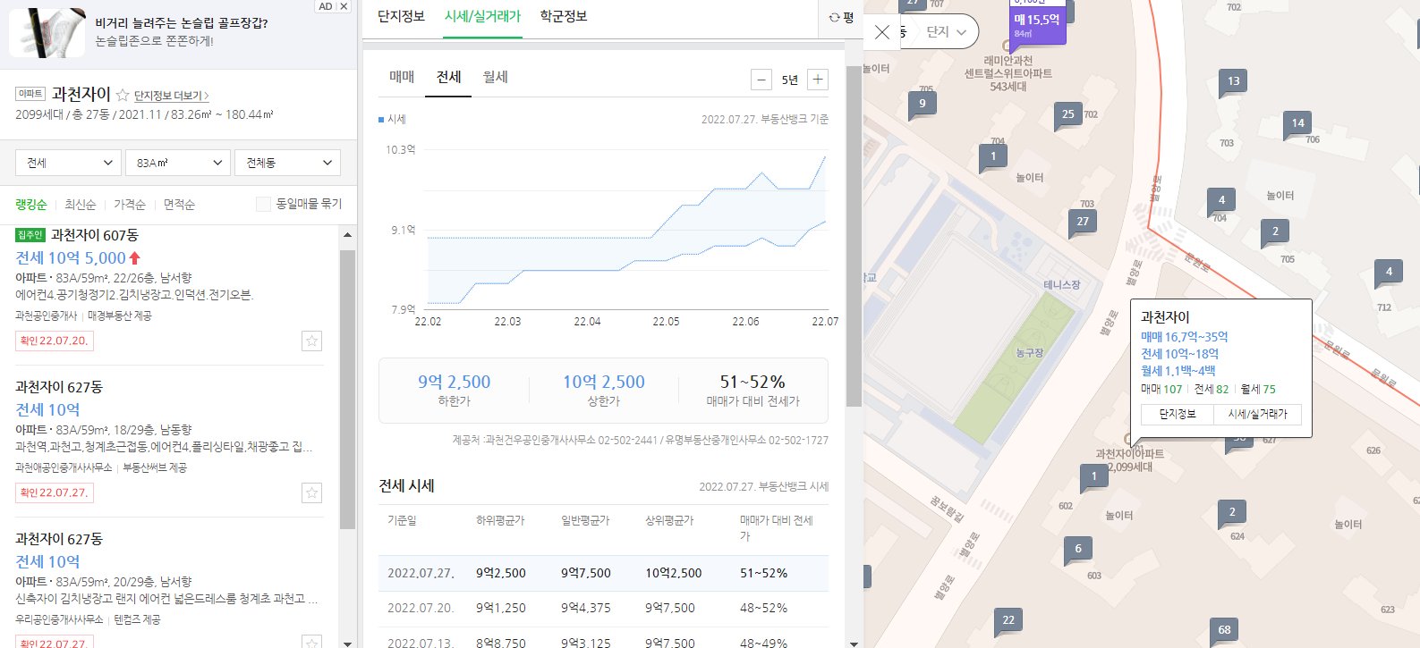
Task: Decrease chart period with minus button
Action: (x=761, y=80)
